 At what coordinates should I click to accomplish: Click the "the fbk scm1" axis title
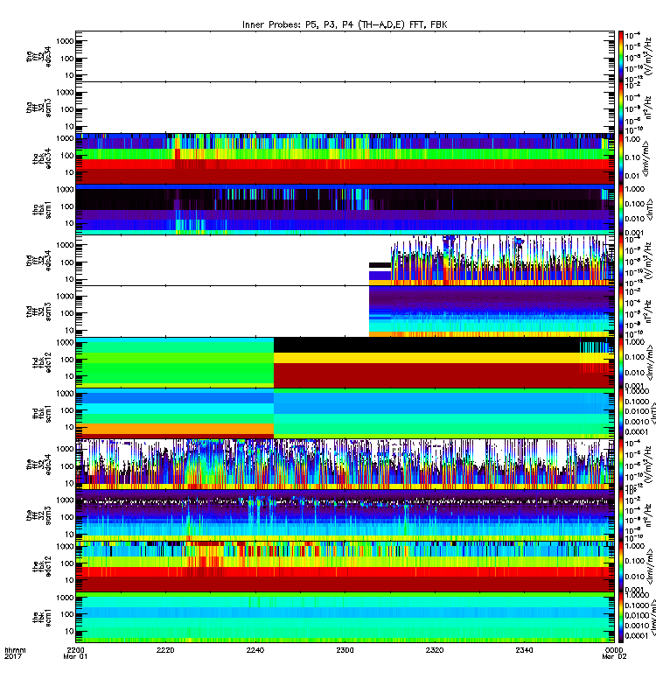(x=41, y=618)
